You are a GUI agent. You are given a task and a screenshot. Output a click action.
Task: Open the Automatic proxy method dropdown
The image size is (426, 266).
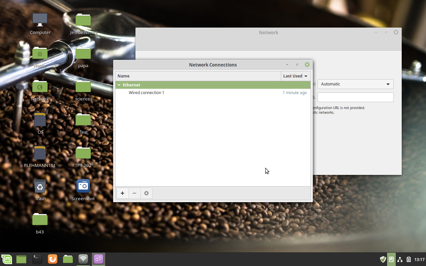pos(355,84)
